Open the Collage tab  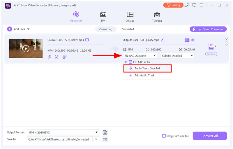pyautogui.click(x=130, y=17)
